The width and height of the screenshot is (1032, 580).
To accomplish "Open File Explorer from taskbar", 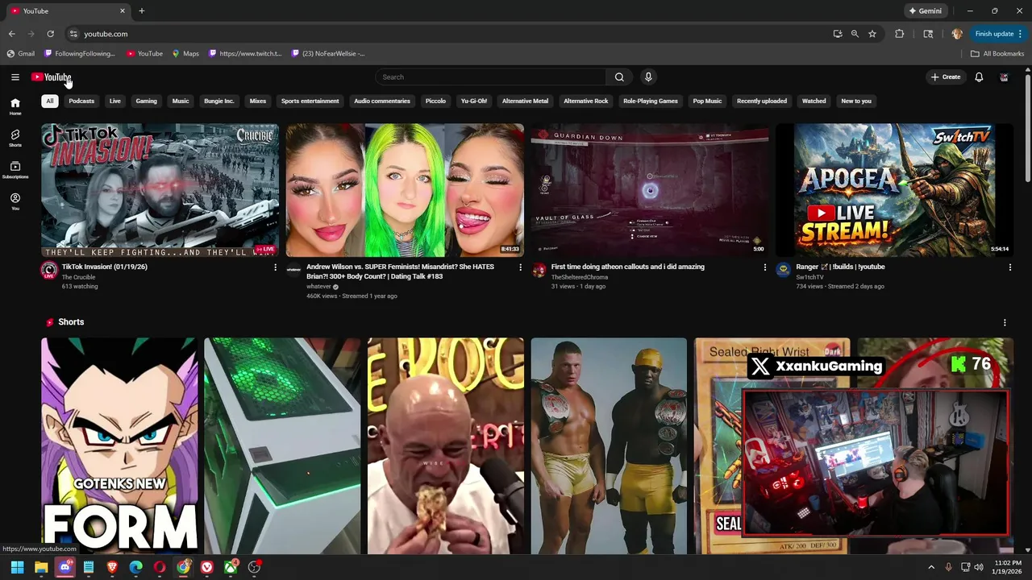I will point(41,567).
